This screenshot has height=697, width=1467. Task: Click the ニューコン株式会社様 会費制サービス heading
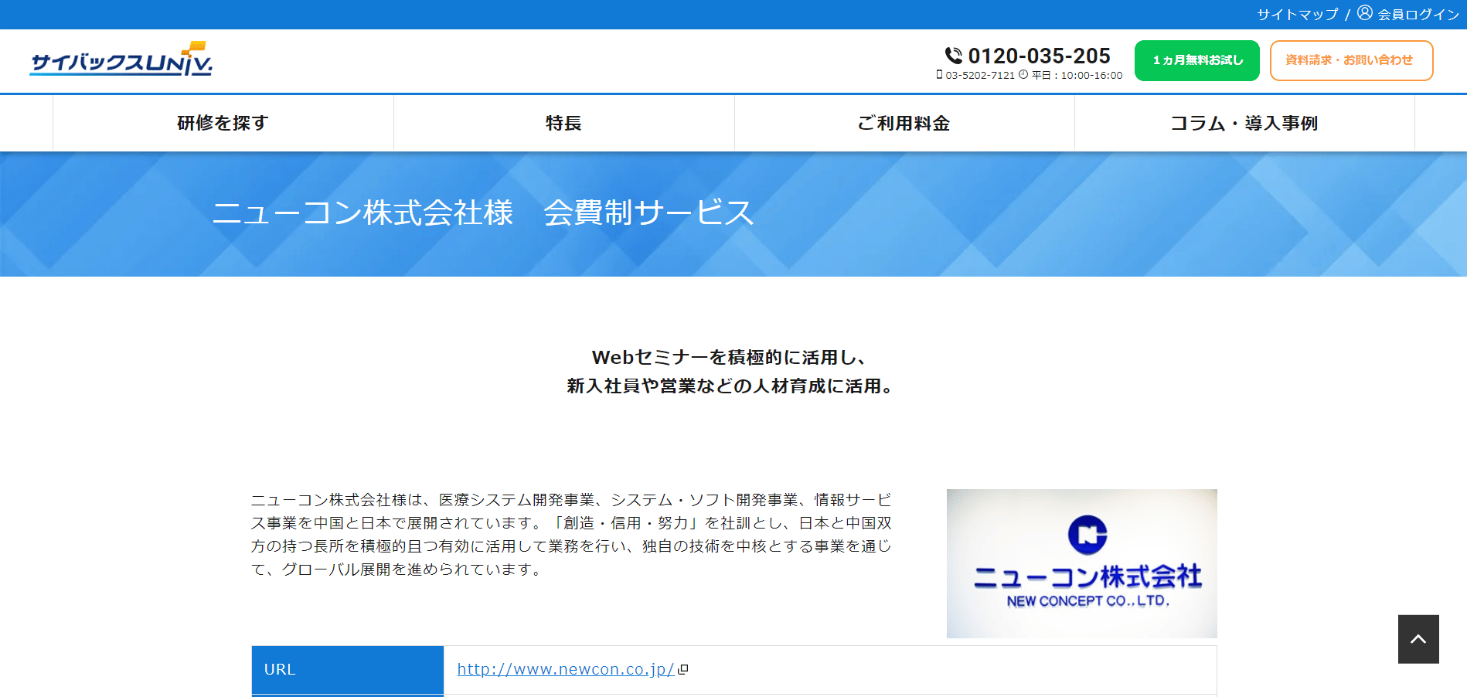pos(483,212)
